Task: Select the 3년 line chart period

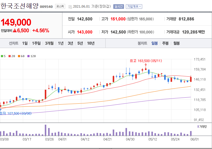Action: 70,43
